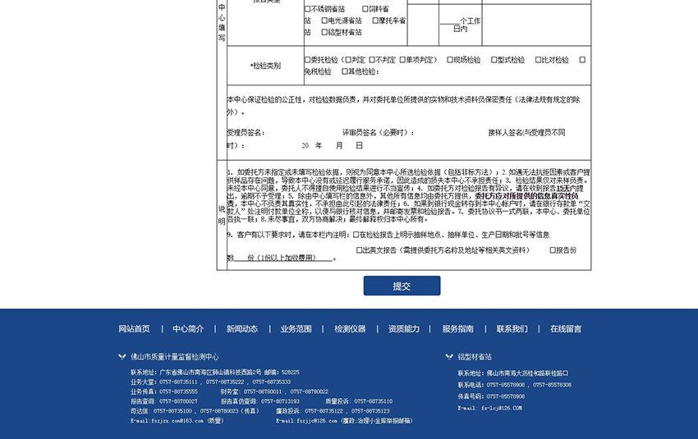The height and width of the screenshot is (439, 698).
Task: Click 报告查询 0757-88780027 text
Action: [163, 401]
